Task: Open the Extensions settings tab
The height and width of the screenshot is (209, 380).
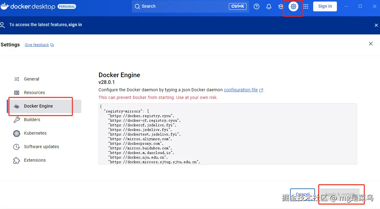Action: point(44,160)
